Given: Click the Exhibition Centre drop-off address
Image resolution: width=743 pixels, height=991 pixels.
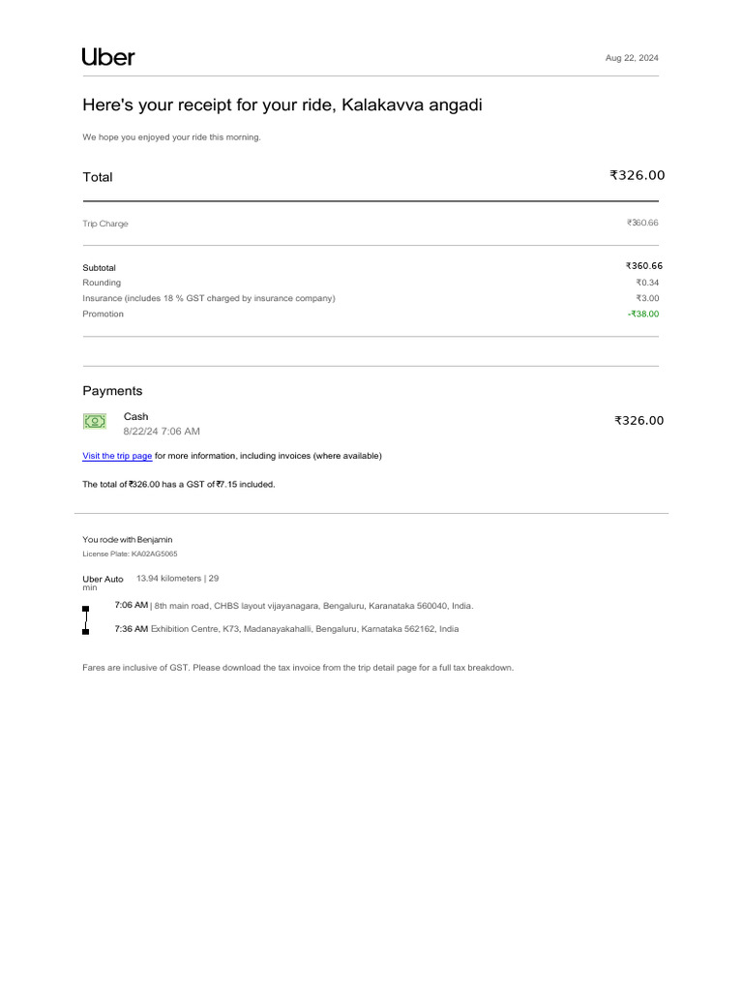Looking at the screenshot, I should coord(305,629).
